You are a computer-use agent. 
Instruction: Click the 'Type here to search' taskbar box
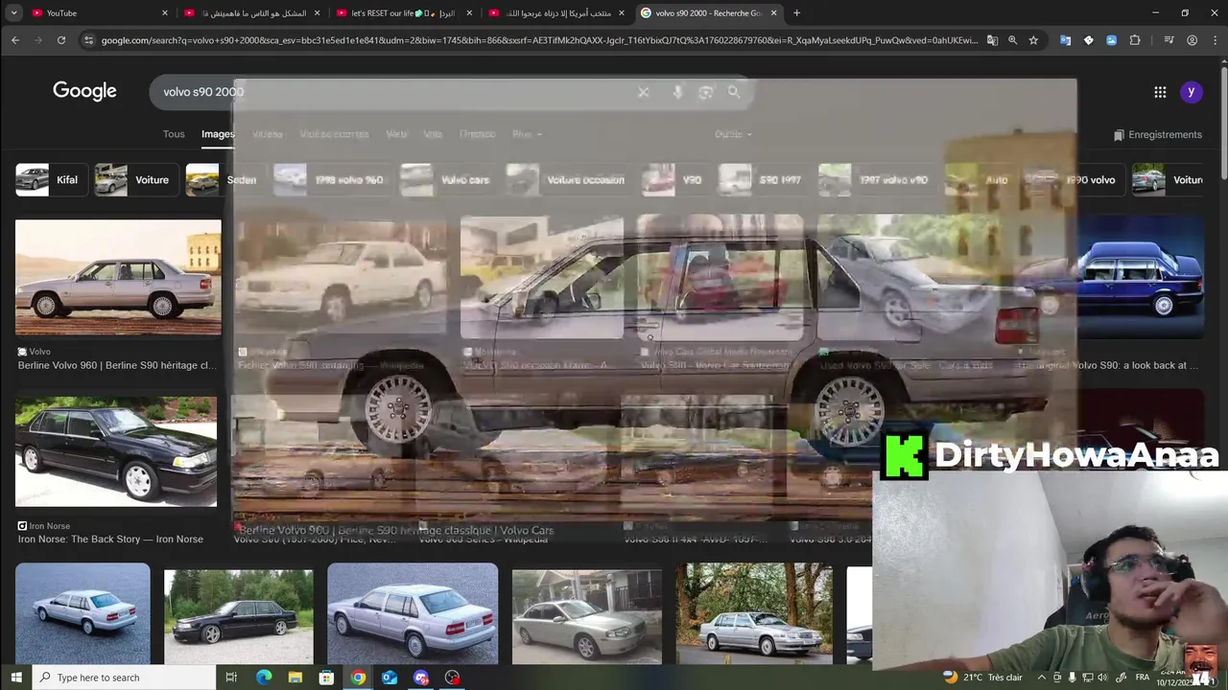pyautogui.click(x=125, y=678)
